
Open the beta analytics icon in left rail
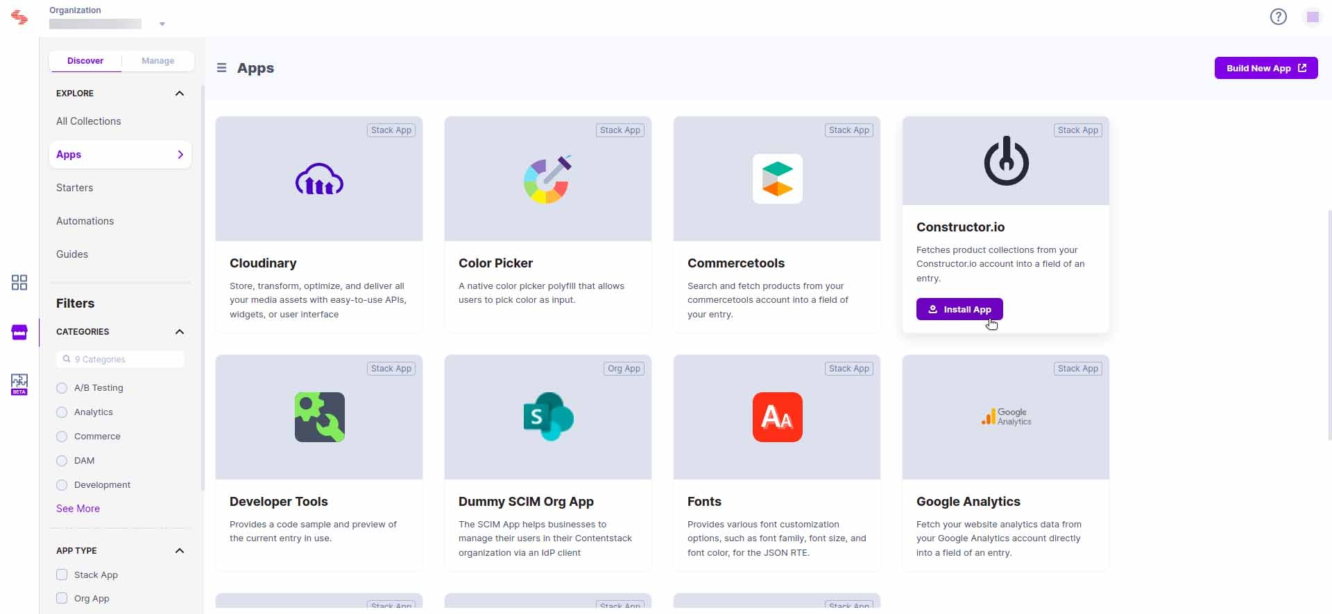click(19, 384)
